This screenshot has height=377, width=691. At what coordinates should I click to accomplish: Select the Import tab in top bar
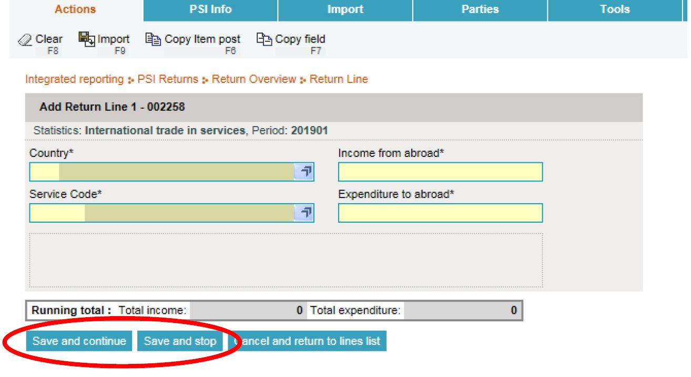pos(345,9)
